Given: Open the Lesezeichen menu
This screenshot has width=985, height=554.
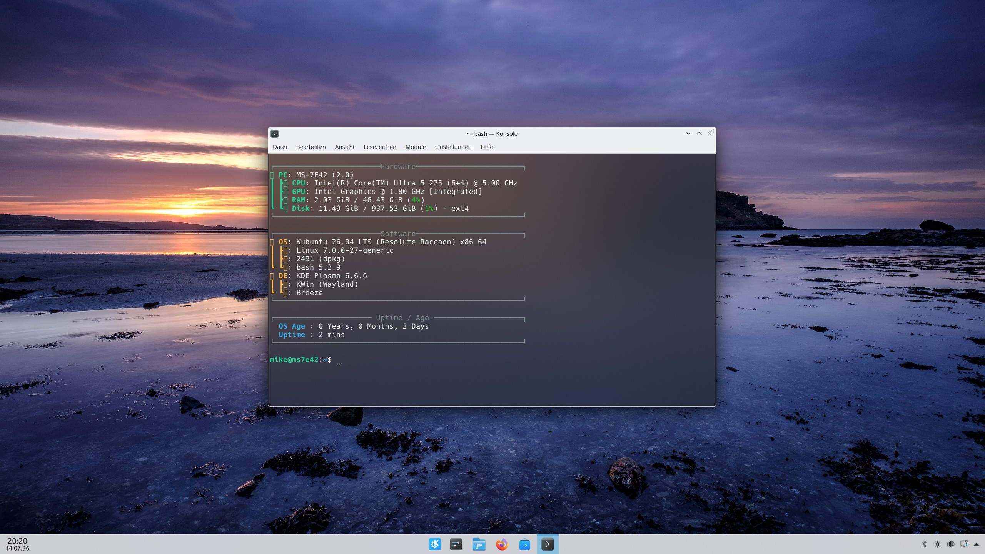Looking at the screenshot, I should pyautogui.click(x=380, y=147).
